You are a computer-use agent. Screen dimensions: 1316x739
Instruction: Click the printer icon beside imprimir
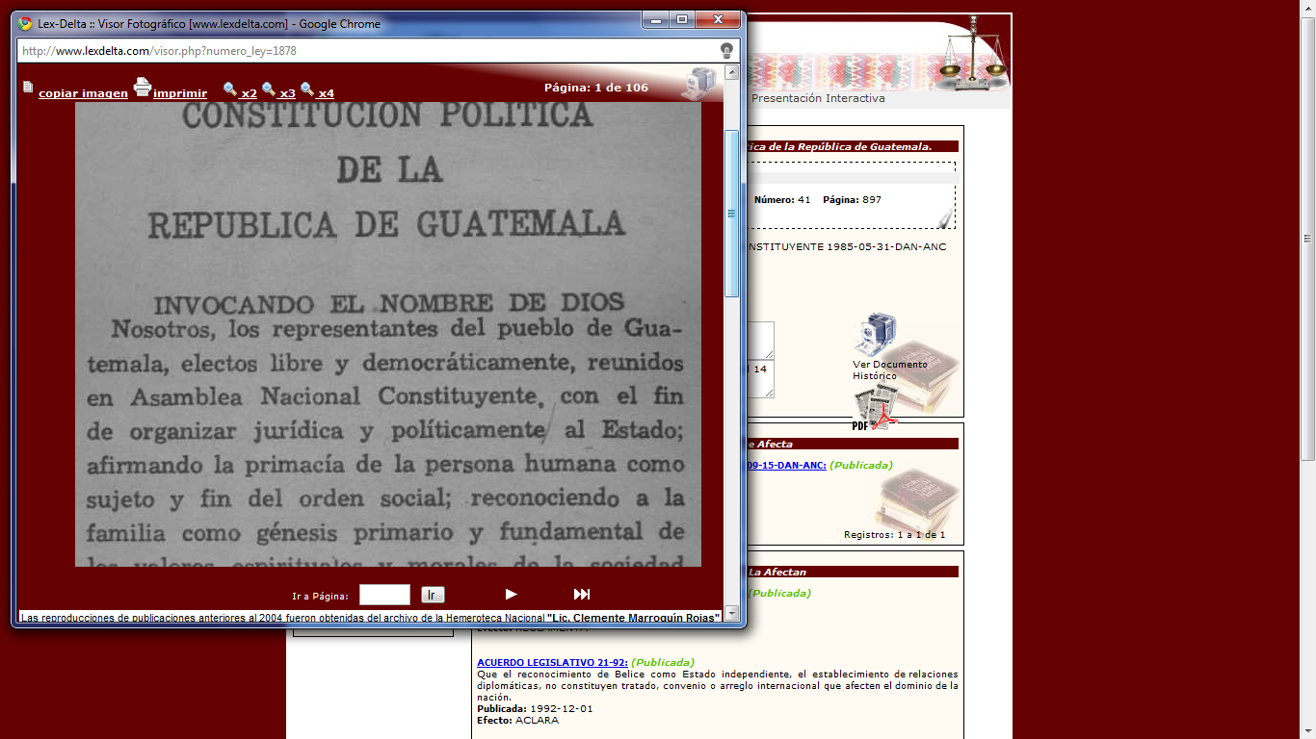143,88
